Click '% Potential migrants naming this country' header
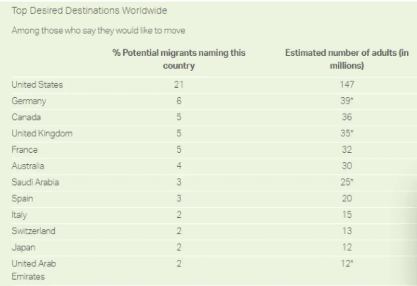 click(179, 59)
